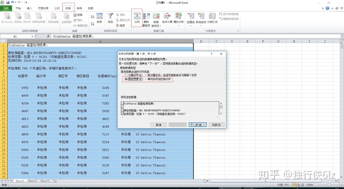Screen dimensions: 344x189
Task: Click the select-all corner of the worksheet
Action: [3, 41]
